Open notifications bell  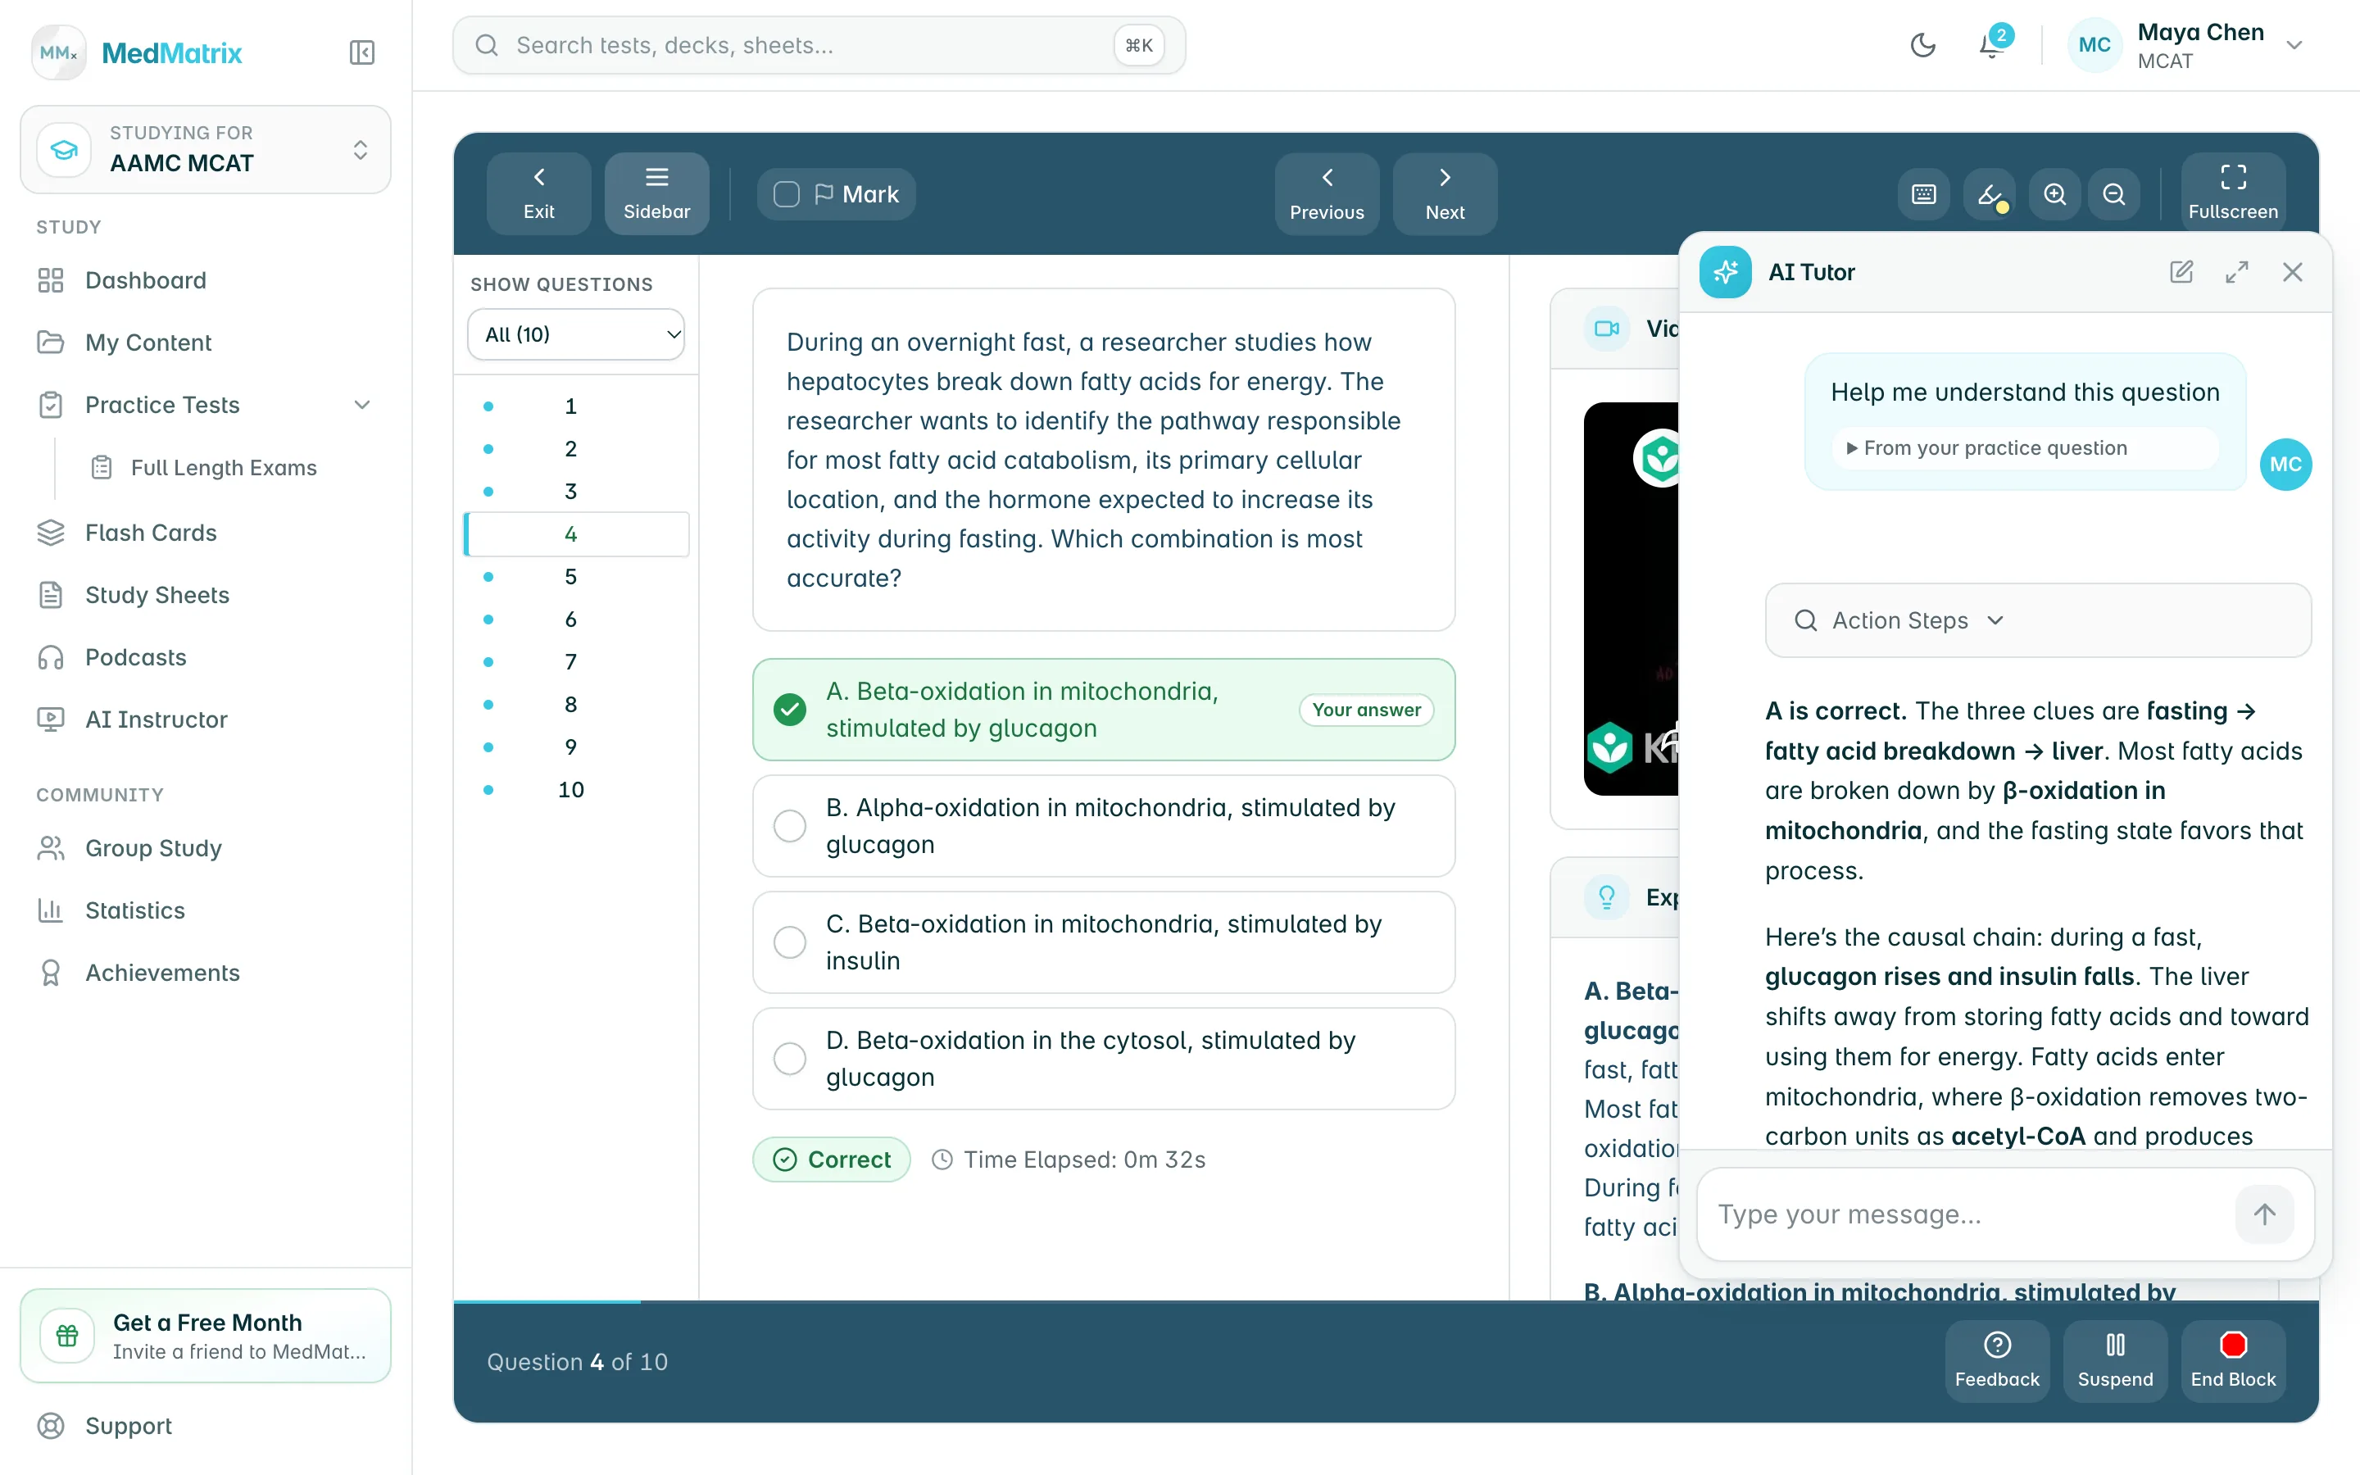point(1990,45)
